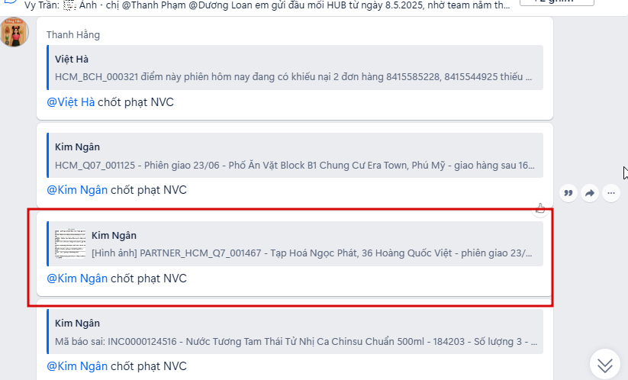Click @Kim Ngân mention above highlighted message
This screenshot has width=628, height=380.
point(77,190)
